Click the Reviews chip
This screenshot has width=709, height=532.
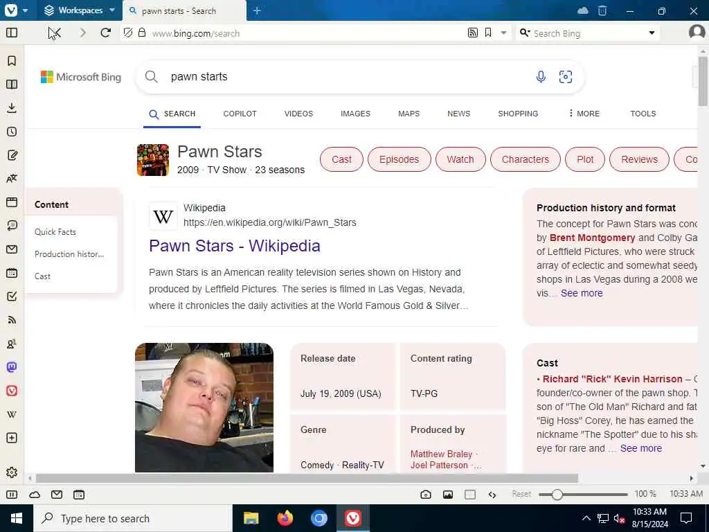[x=639, y=159]
